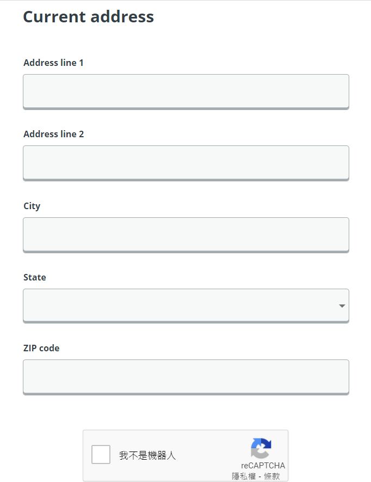Screen dimensions: 371x482
Task: Click the reCAPTCHA brand text
Action: tap(263, 466)
